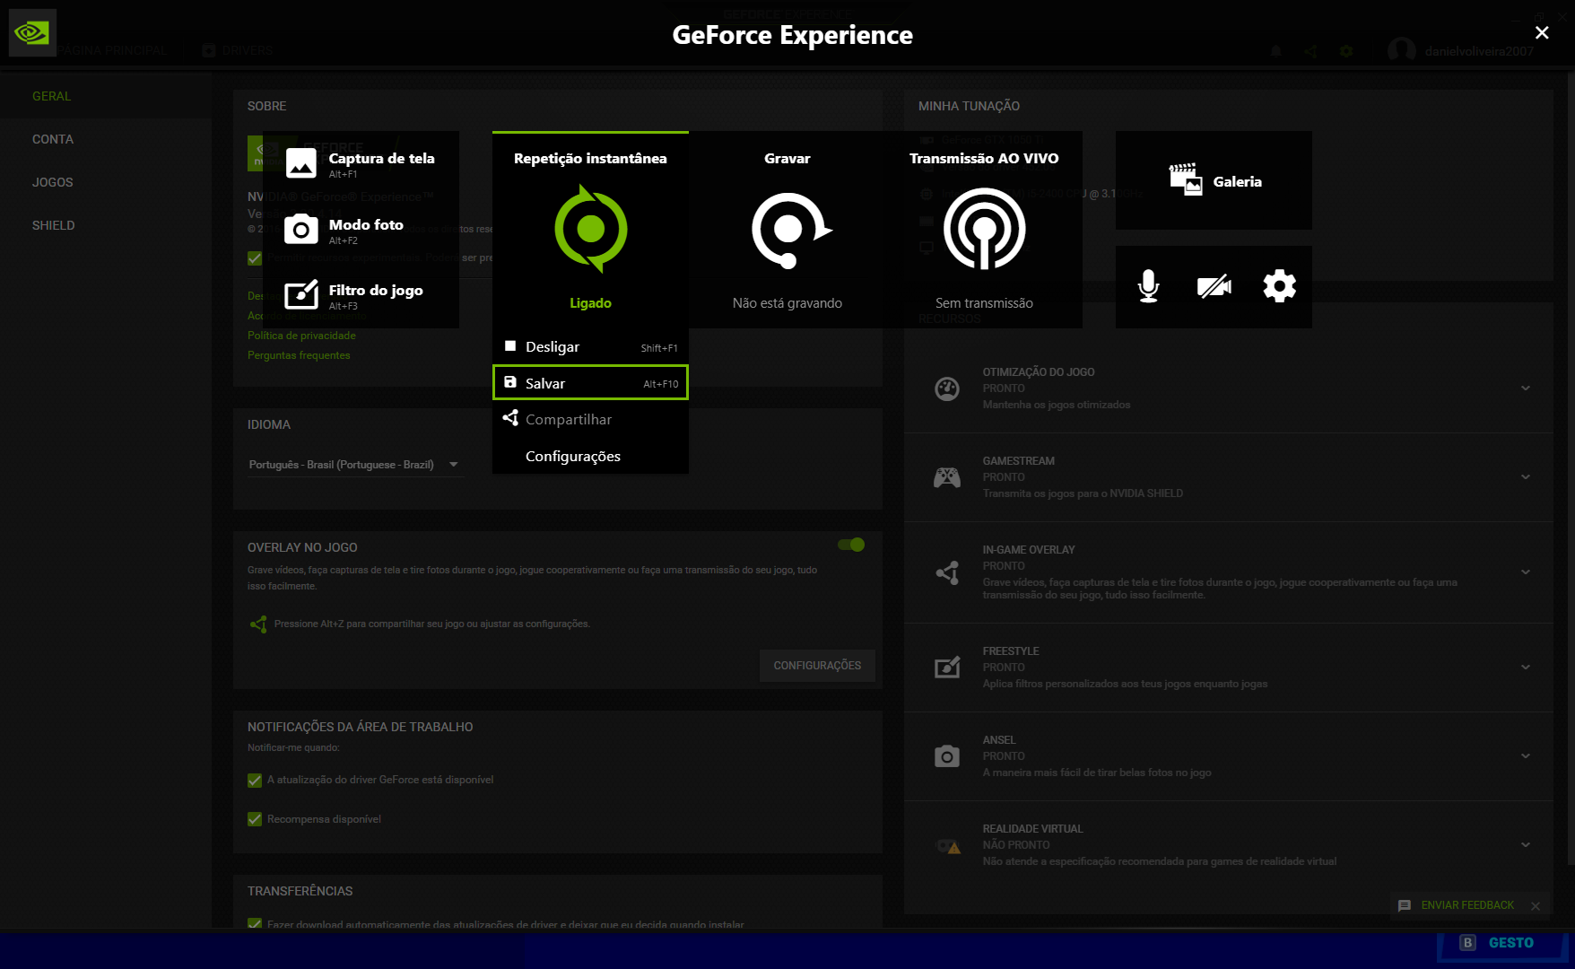Click the GESTO button at bottom
Image resolution: width=1575 pixels, height=969 pixels.
click(1503, 943)
